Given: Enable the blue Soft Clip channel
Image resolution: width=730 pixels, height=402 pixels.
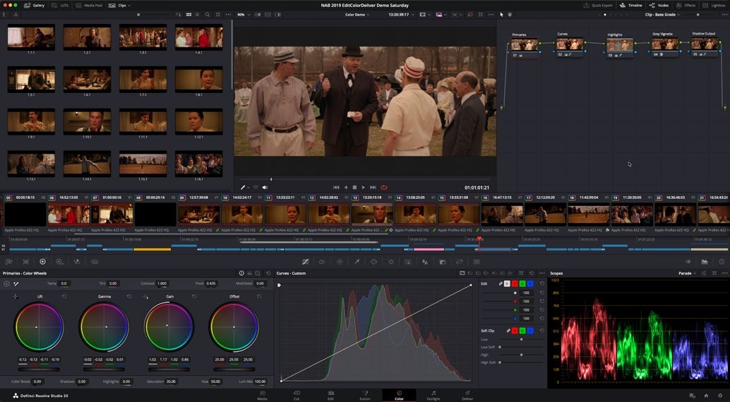Looking at the screenshot, I should pos(529,331).
